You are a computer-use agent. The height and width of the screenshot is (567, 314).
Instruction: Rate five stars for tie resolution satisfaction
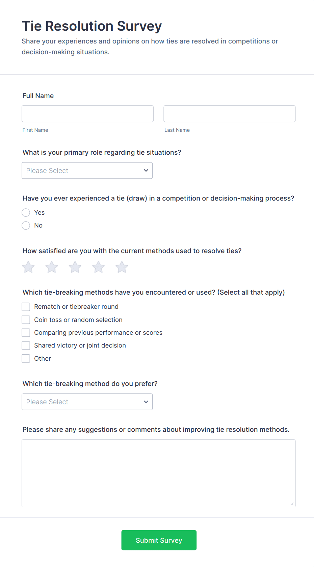point(122,267)
